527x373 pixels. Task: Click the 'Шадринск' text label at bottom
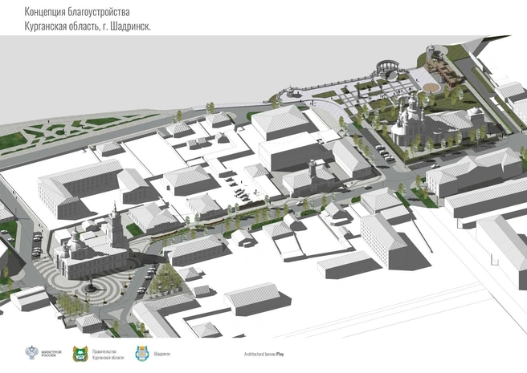coord(162,354)
